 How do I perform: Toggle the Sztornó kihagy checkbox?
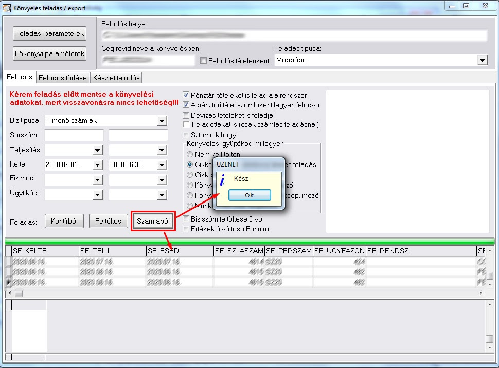click(186, 135)
